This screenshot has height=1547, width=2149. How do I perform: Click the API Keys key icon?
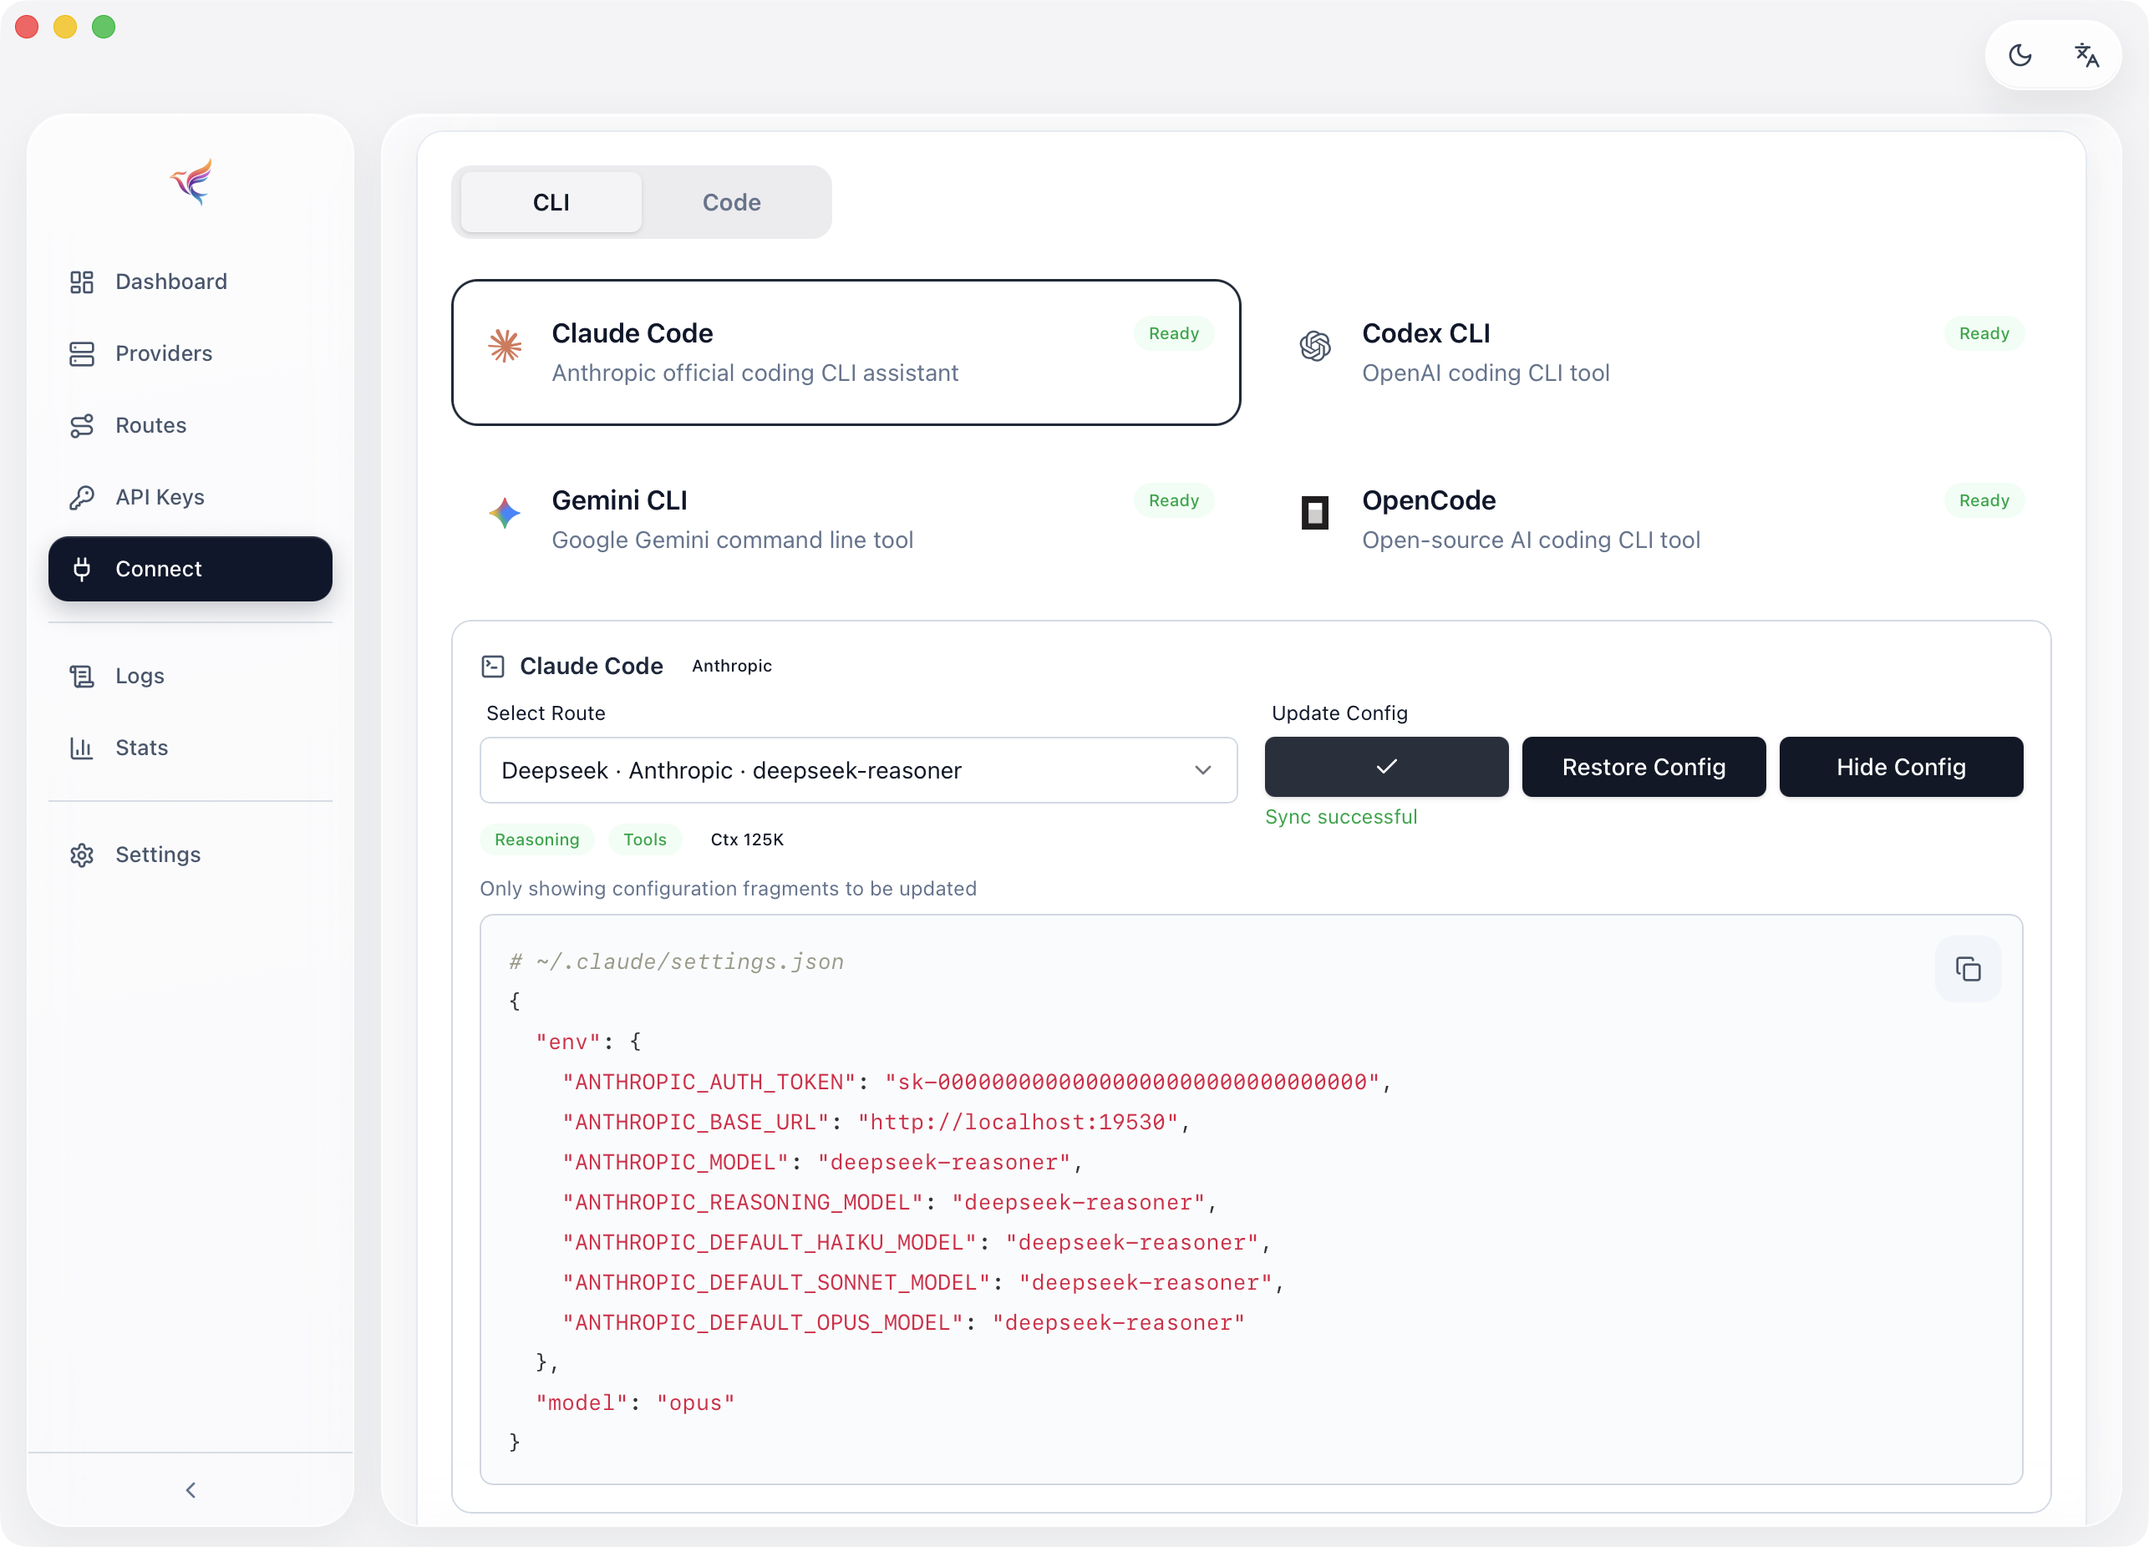point(83,497)
